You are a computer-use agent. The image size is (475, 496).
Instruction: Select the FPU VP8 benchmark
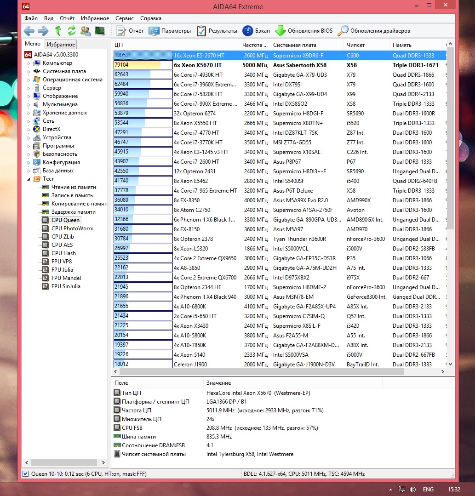[62, 261]
